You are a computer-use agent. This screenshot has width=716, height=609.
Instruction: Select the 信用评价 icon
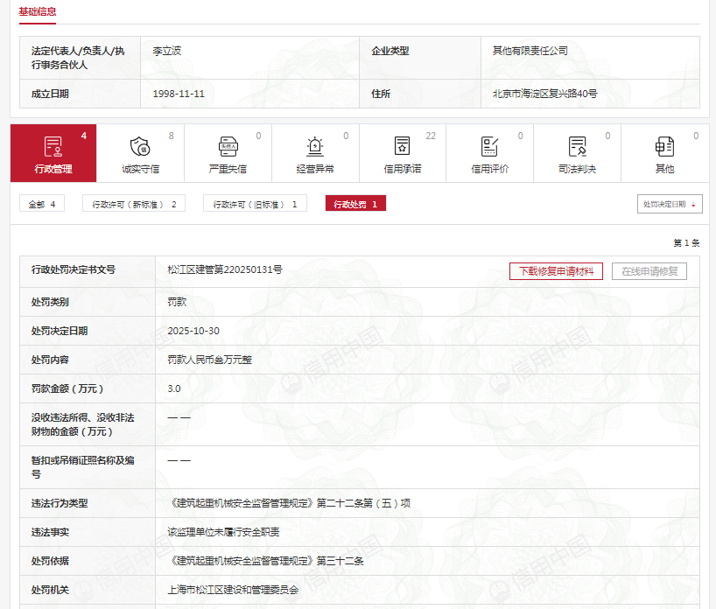(489, 147)
